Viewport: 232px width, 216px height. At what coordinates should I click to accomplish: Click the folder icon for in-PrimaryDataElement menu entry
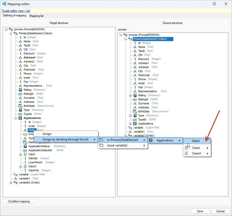click(x=101, y=140)
